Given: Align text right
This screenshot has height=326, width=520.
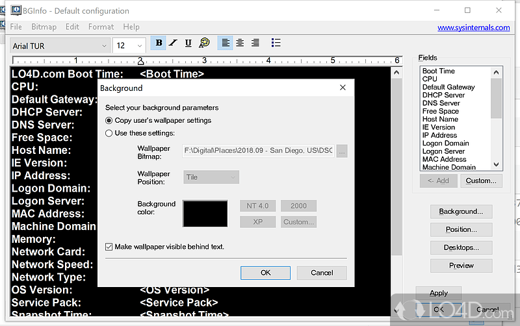Looking at the screenshot, I should click(255, 43).
